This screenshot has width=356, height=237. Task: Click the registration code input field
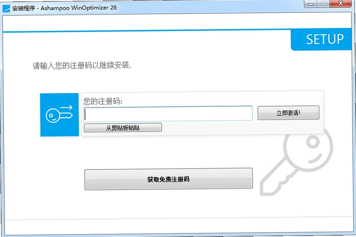pyautogui.click(x=168, y=113)
